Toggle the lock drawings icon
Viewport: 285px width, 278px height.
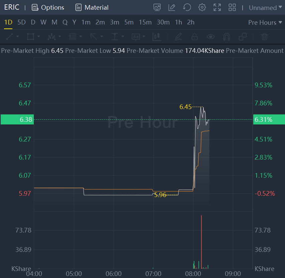[x=194, y=36]
